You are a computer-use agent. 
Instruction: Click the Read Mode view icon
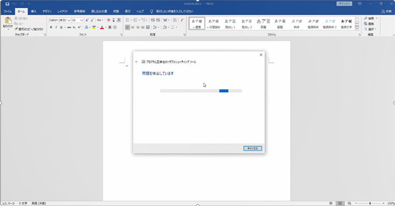pyautogui.click(x=331, y=203)
